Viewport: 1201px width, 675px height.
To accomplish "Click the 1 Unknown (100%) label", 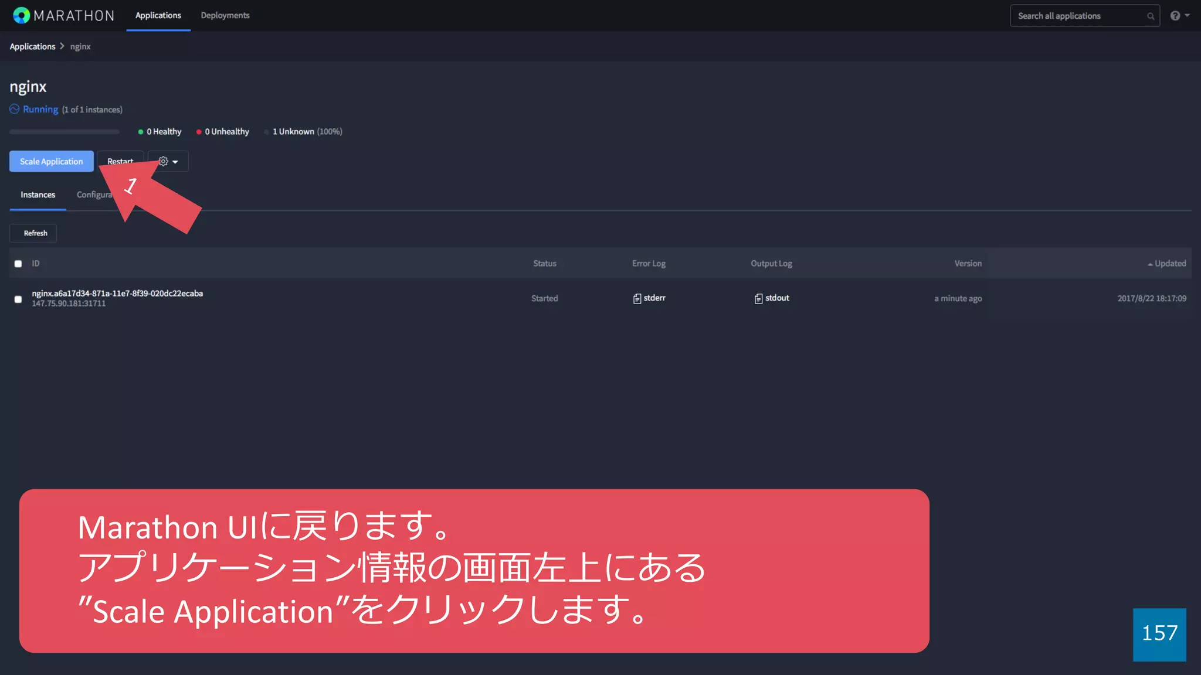I will pyautogui.click(x=307, y=131).
